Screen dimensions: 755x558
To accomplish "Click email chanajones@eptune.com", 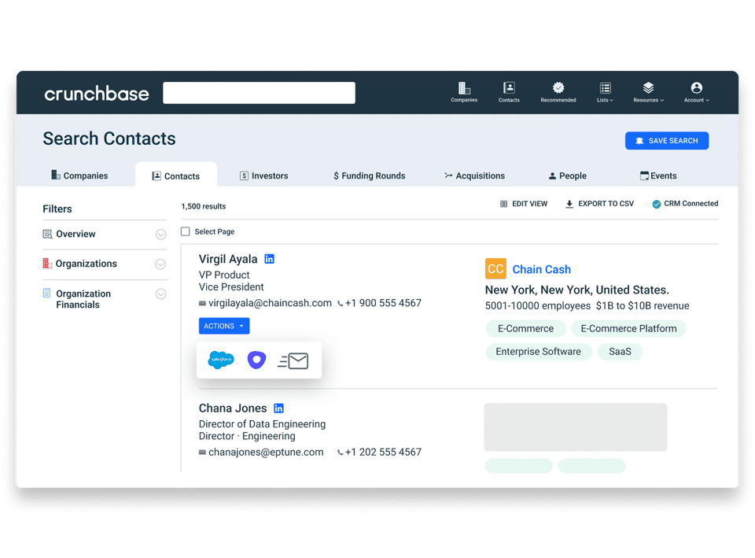I will coord(266,453).
